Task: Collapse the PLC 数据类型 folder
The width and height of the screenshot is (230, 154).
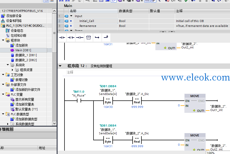Action: pyautogui.click(x=3, y=114)
